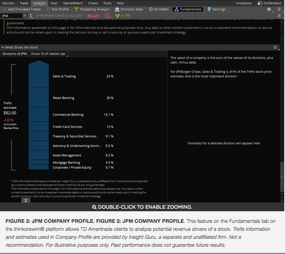
Task: Open the Monitor tab
Action: (x=8, y=3)
